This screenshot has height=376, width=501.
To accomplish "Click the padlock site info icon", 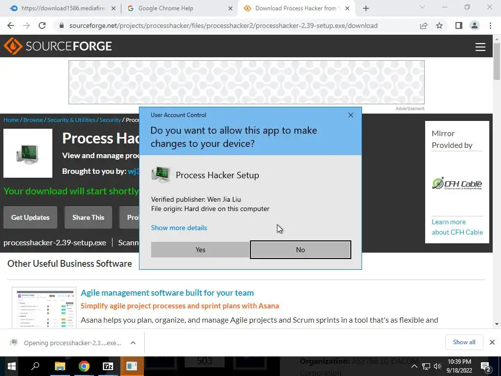I will point(62,25).
